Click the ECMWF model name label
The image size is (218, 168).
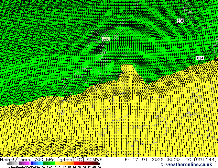click(95, 160)
